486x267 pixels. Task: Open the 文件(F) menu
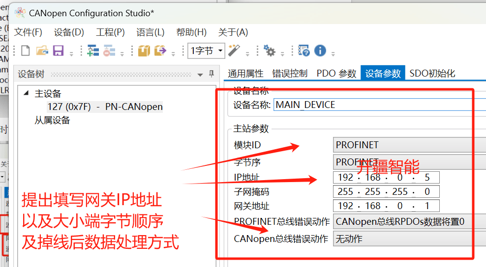click(28, 32)
